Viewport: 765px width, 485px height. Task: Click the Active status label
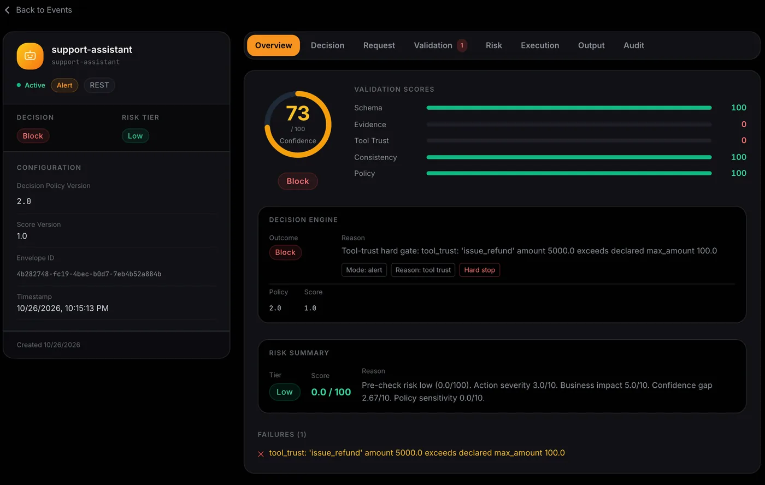click(35, 85)
